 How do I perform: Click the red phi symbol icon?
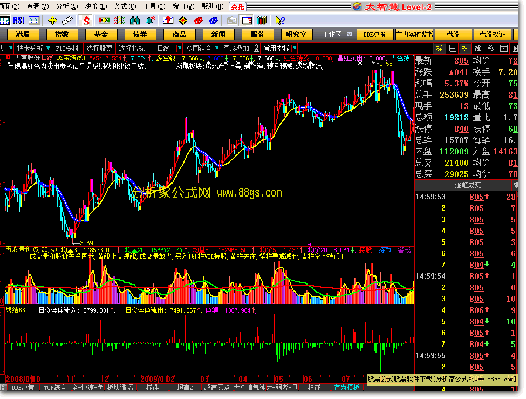pyautogui.click(x=198, y=21)
